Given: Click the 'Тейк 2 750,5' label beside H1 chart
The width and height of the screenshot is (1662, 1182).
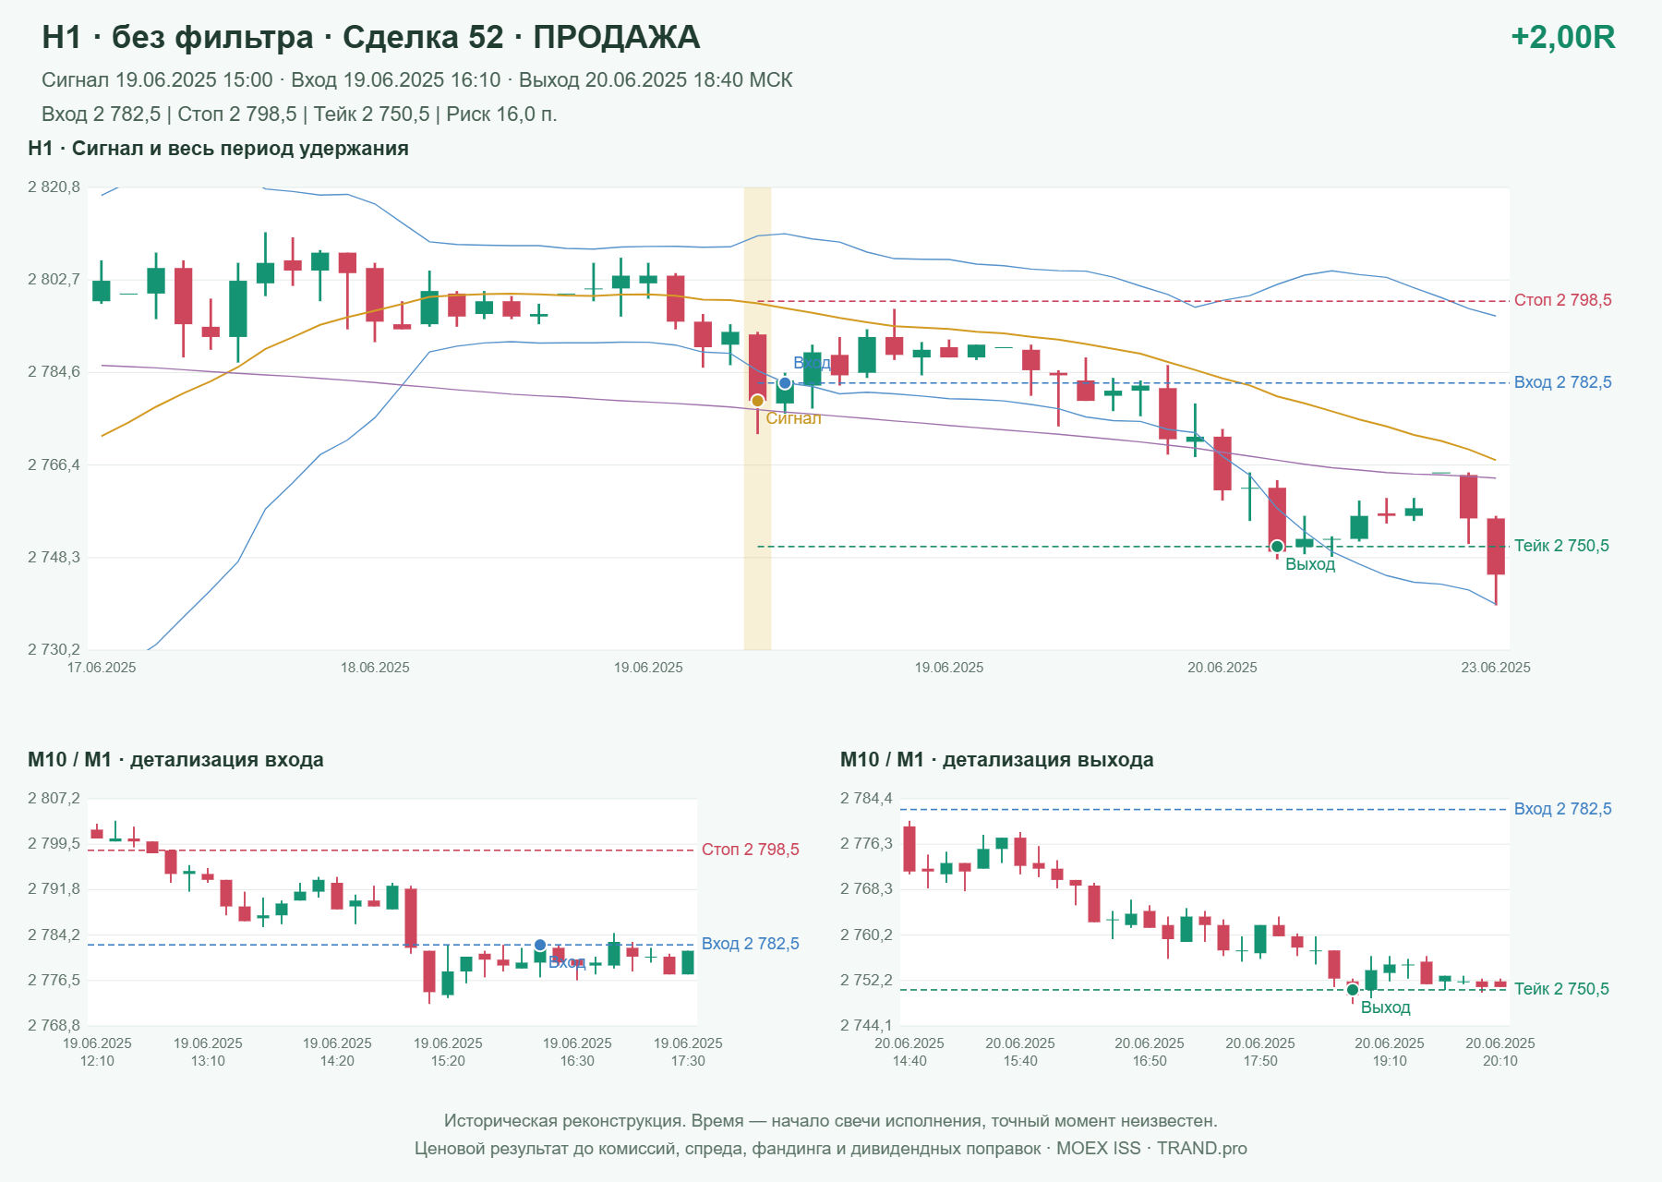Looking at the screenshot, I should [1561, 546].
